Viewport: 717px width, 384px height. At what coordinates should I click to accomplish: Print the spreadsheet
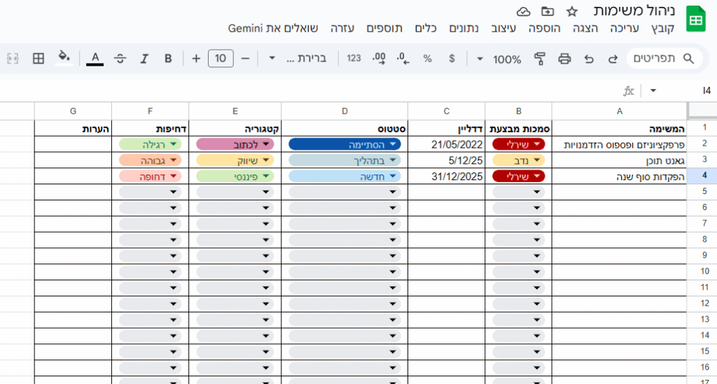coord(565,59)
